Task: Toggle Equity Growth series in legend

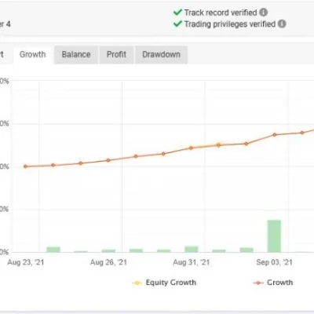Action: [164, 283]
